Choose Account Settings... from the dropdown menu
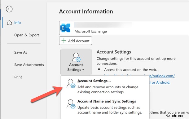The image size is (189, 119). (x=105, y=86)
